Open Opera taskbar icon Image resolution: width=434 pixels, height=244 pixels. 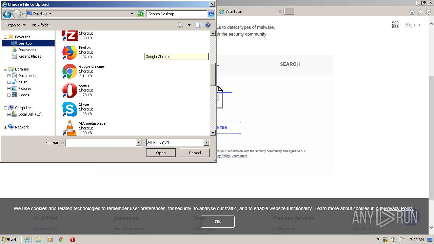pos(73,240)
